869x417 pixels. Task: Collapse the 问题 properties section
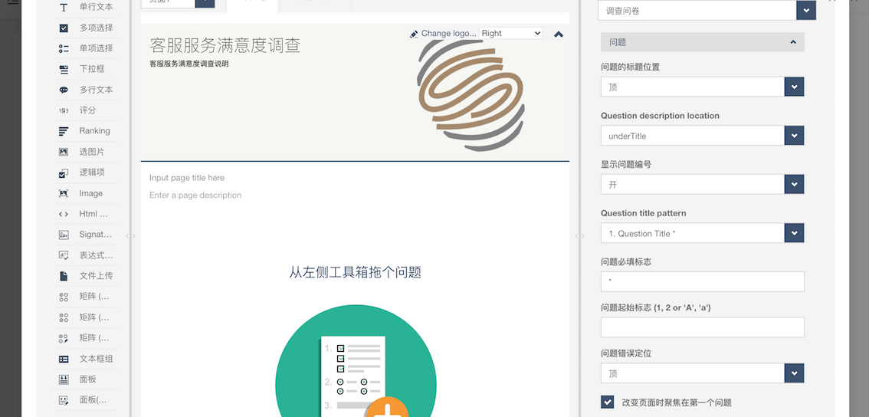792,42
